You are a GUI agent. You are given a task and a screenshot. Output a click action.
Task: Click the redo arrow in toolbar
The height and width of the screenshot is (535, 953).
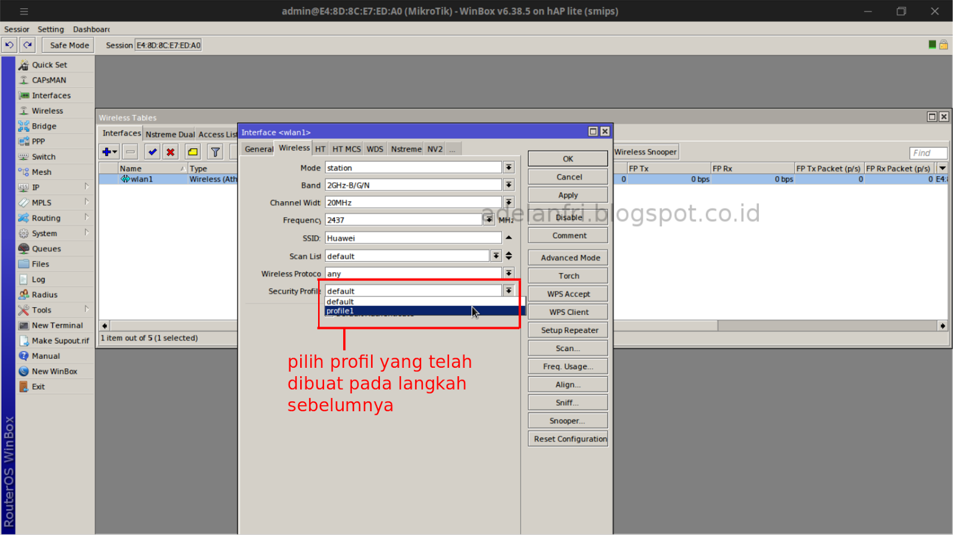pyautogui.click(x=27, y=45)
